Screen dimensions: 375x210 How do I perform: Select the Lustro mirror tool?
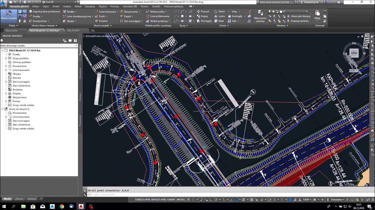click(x=220, y=16)
